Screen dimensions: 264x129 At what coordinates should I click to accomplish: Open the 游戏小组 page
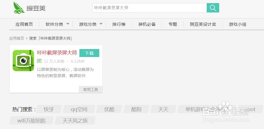(x=238, y=24)
